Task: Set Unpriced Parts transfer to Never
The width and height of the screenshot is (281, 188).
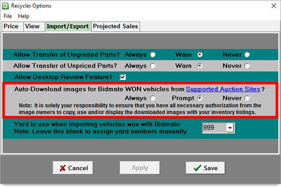Action: (247, 66)
